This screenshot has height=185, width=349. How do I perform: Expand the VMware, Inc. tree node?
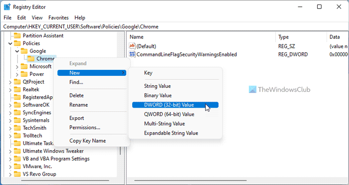click(10, 166)
